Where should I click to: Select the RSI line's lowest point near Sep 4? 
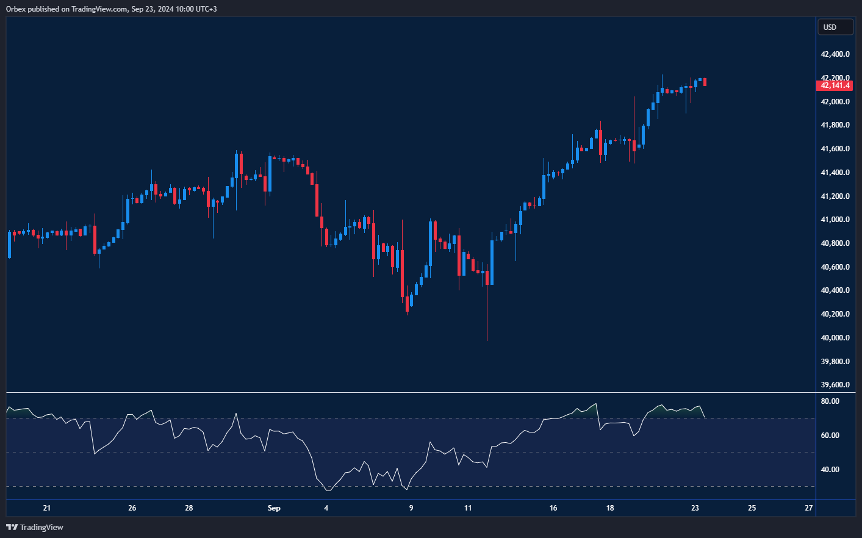[328, 490]
